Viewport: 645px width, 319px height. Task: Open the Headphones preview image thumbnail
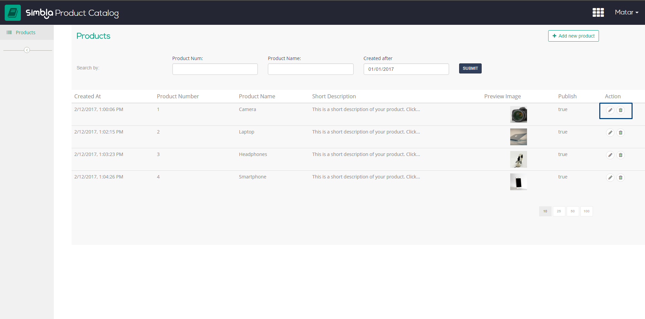518,159
